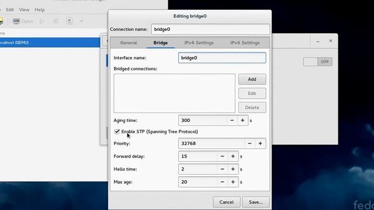Open the View menu in Virtual Machine Manager
374x210 pixels.
24,10
